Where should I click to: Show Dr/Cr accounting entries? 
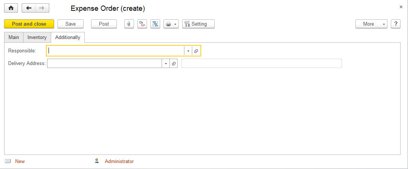tap(142, 24)
